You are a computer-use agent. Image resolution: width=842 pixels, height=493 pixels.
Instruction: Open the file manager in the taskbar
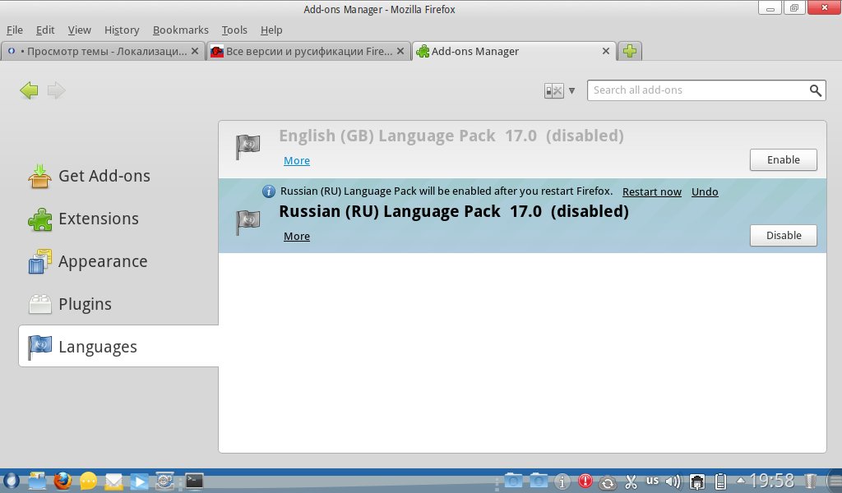click(x=37, y=481)
